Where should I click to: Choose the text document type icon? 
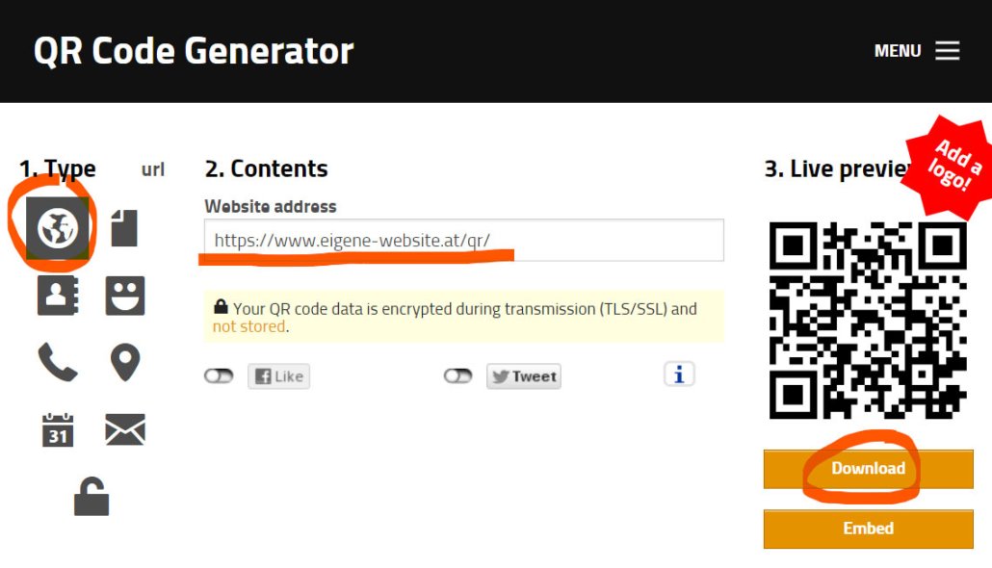tap(124, 228)
